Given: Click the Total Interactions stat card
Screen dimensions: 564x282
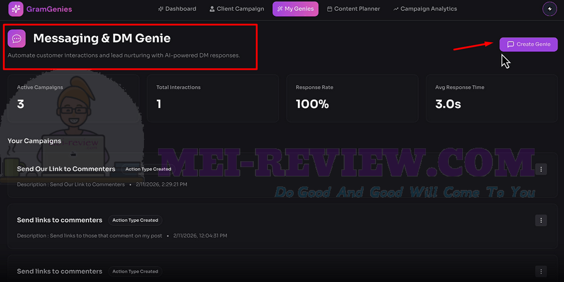Looking at the screenshot, I should (213, 98).
